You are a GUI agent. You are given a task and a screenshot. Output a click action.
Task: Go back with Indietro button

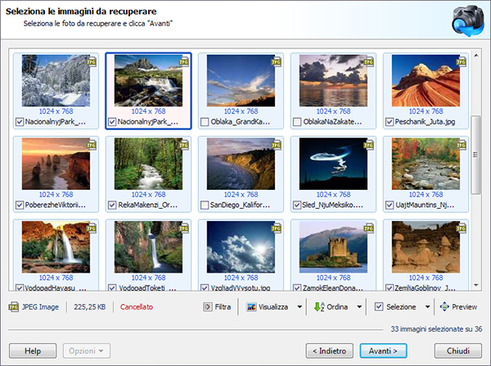click(330, 350)
